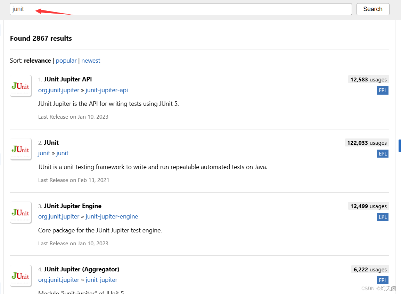This screenshot has height=294, width=401.
Task: Click EPL license tag for JUnit Jupiter Engine
Action: [x=383, y=217]
